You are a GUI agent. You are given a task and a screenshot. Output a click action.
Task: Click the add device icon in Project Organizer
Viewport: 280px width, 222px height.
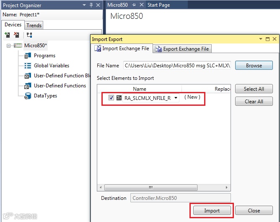[x=7, y=35]
